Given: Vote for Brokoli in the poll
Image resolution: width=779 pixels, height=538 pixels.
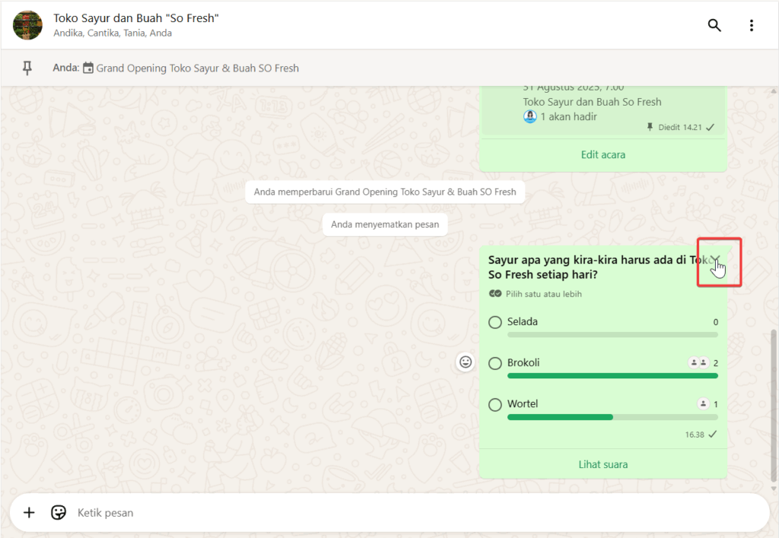Looking at the screenshot, I should 495,363.
